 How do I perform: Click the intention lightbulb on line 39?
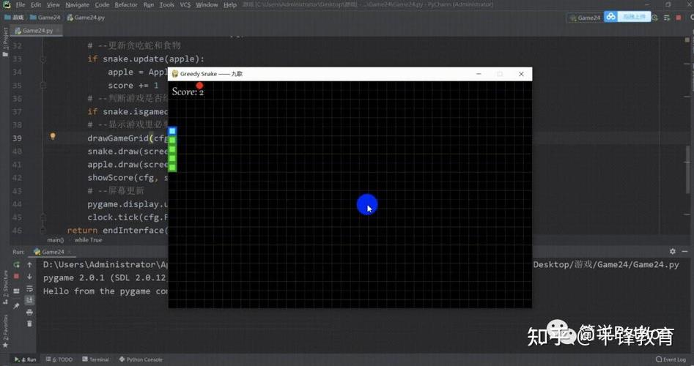[x=53, y=137]
